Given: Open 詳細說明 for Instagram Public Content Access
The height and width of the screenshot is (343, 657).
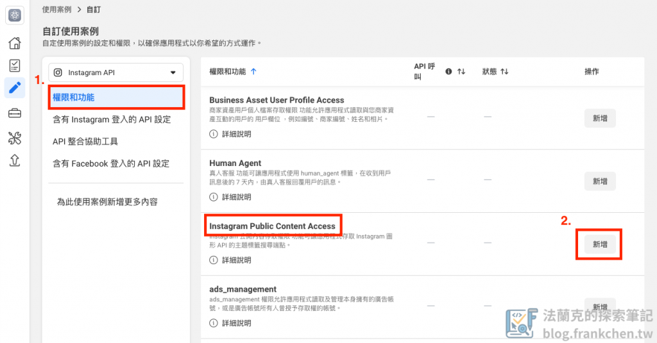Looking at the screenshot, I should click(236, 260).
